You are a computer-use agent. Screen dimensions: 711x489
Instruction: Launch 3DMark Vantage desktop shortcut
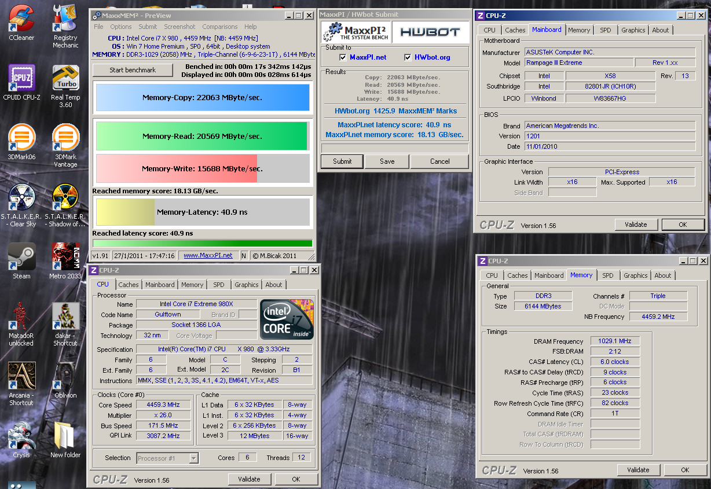[65, 146]
